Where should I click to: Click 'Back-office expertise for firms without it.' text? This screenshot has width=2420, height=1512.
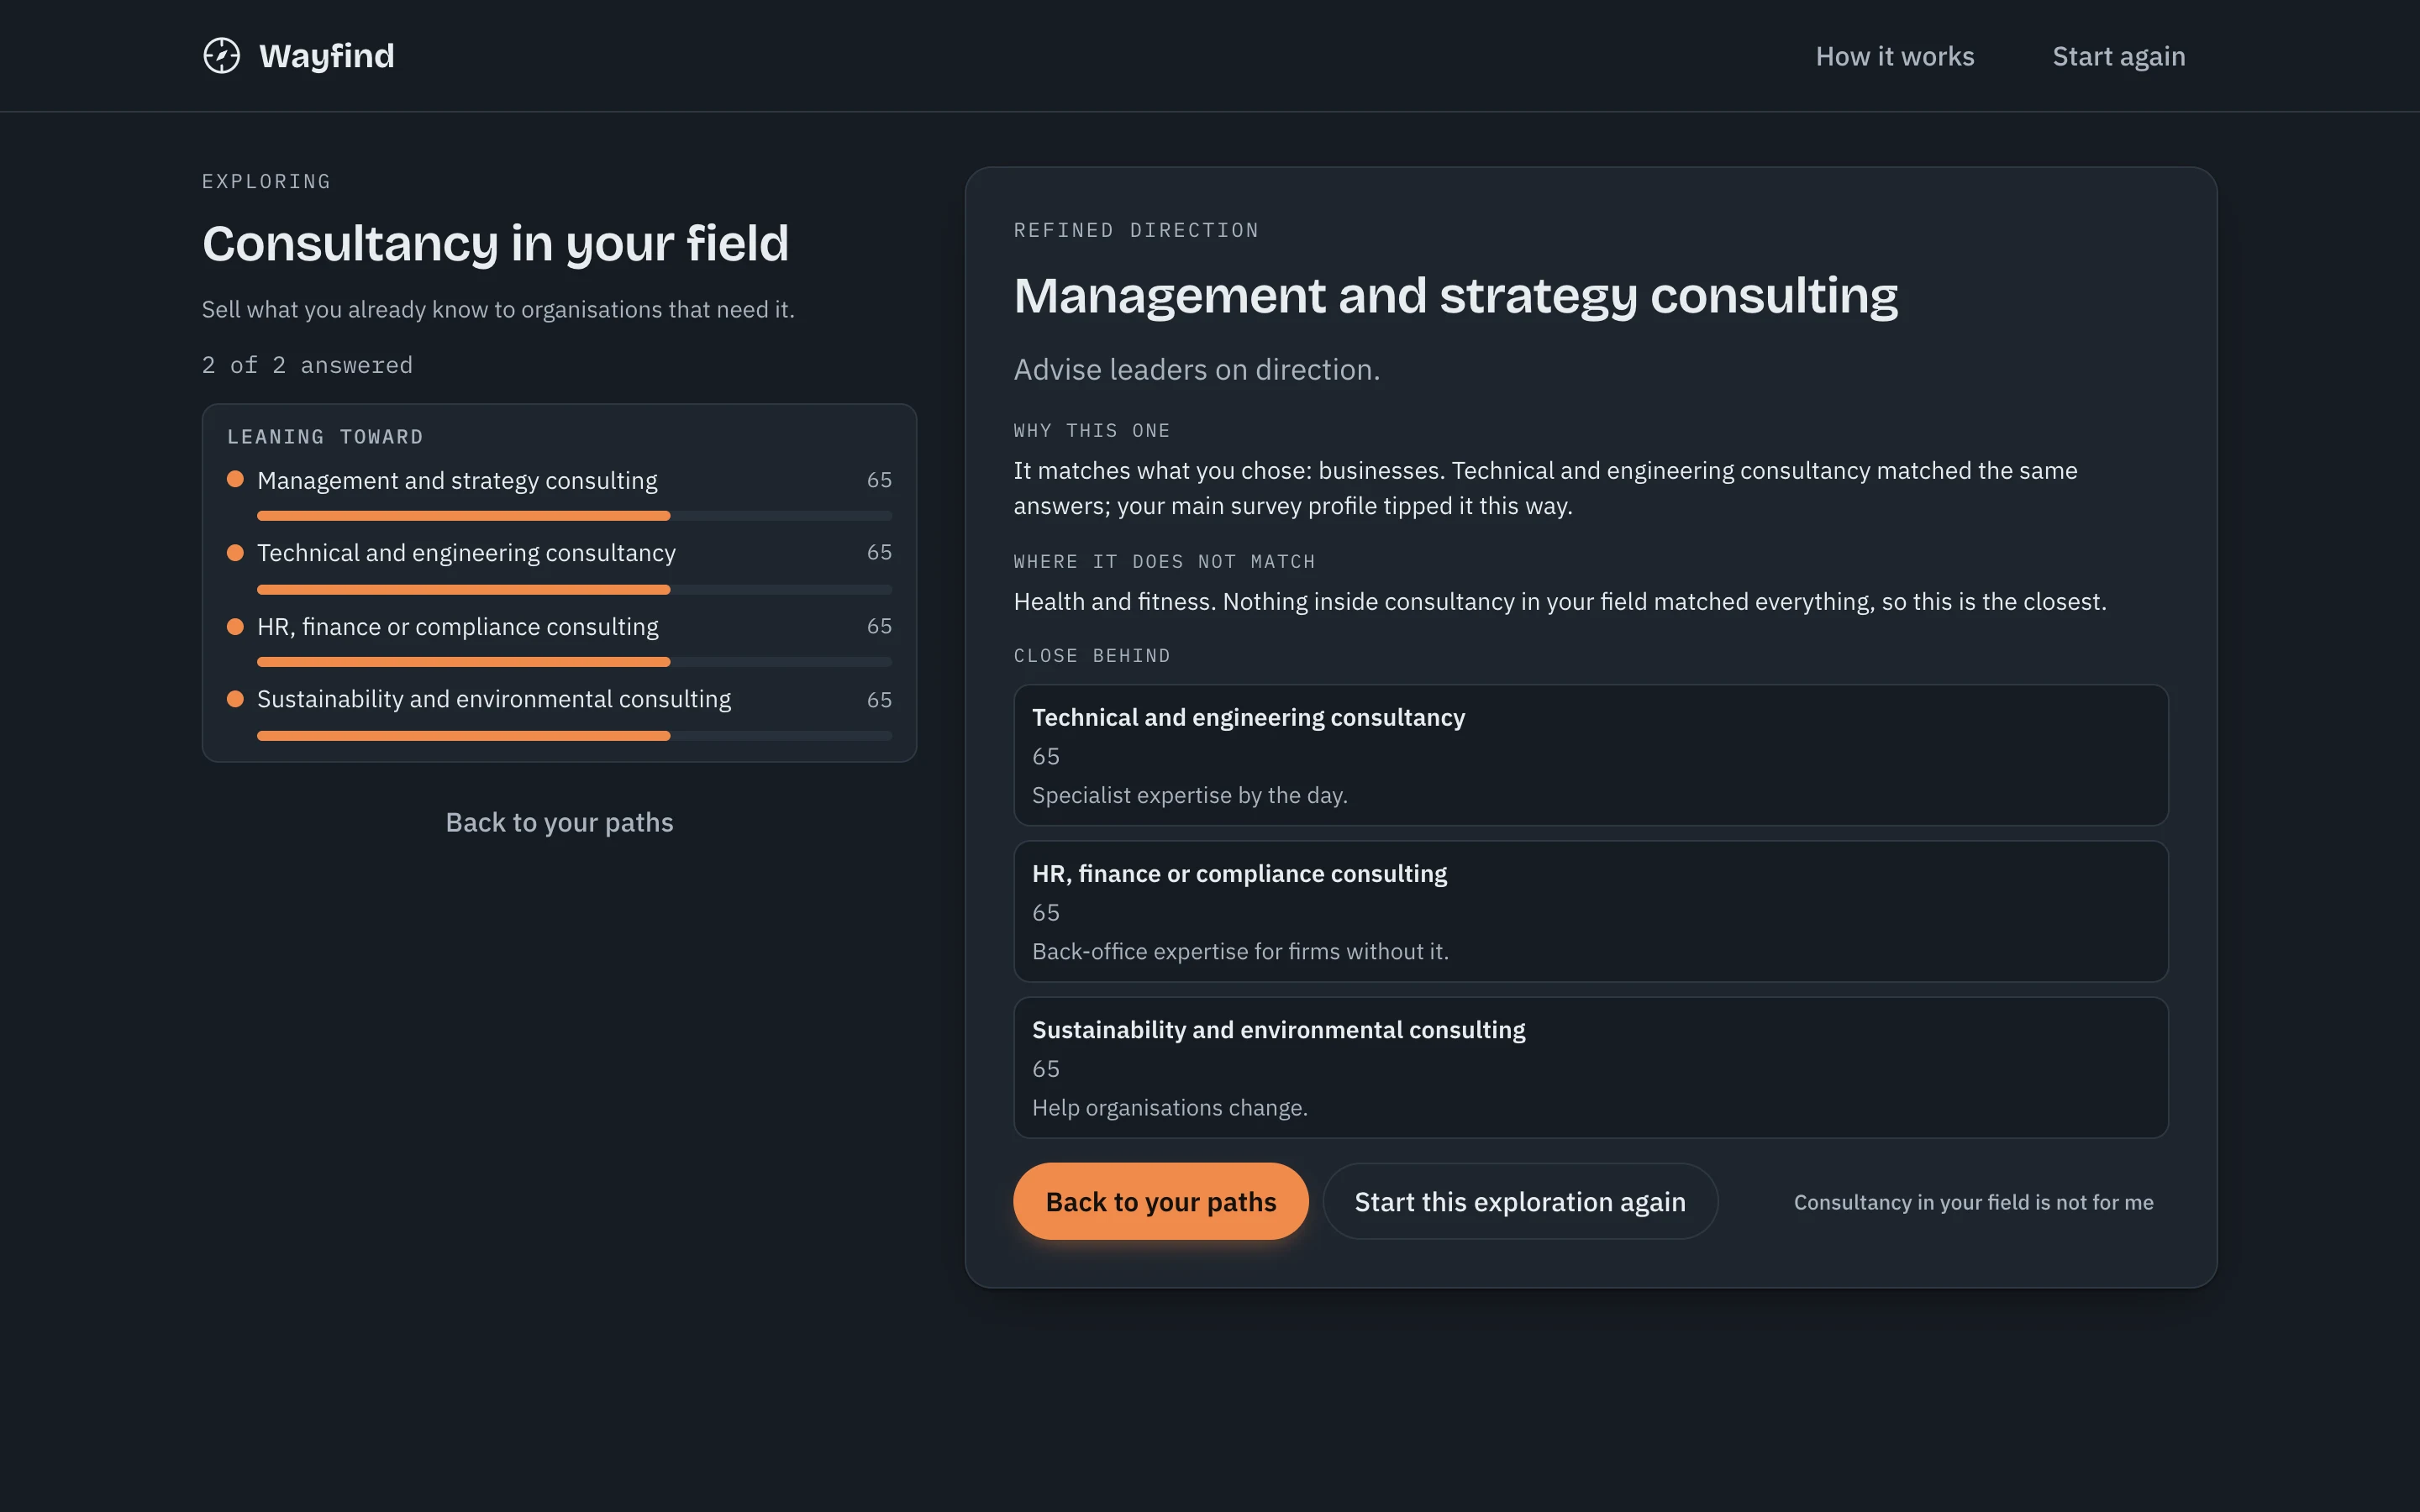pyautogui.click(x=1240, y=951)
